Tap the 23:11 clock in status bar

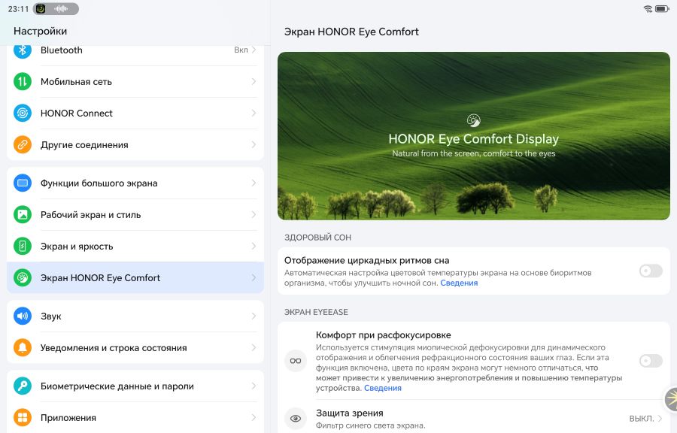click(18, 8)
